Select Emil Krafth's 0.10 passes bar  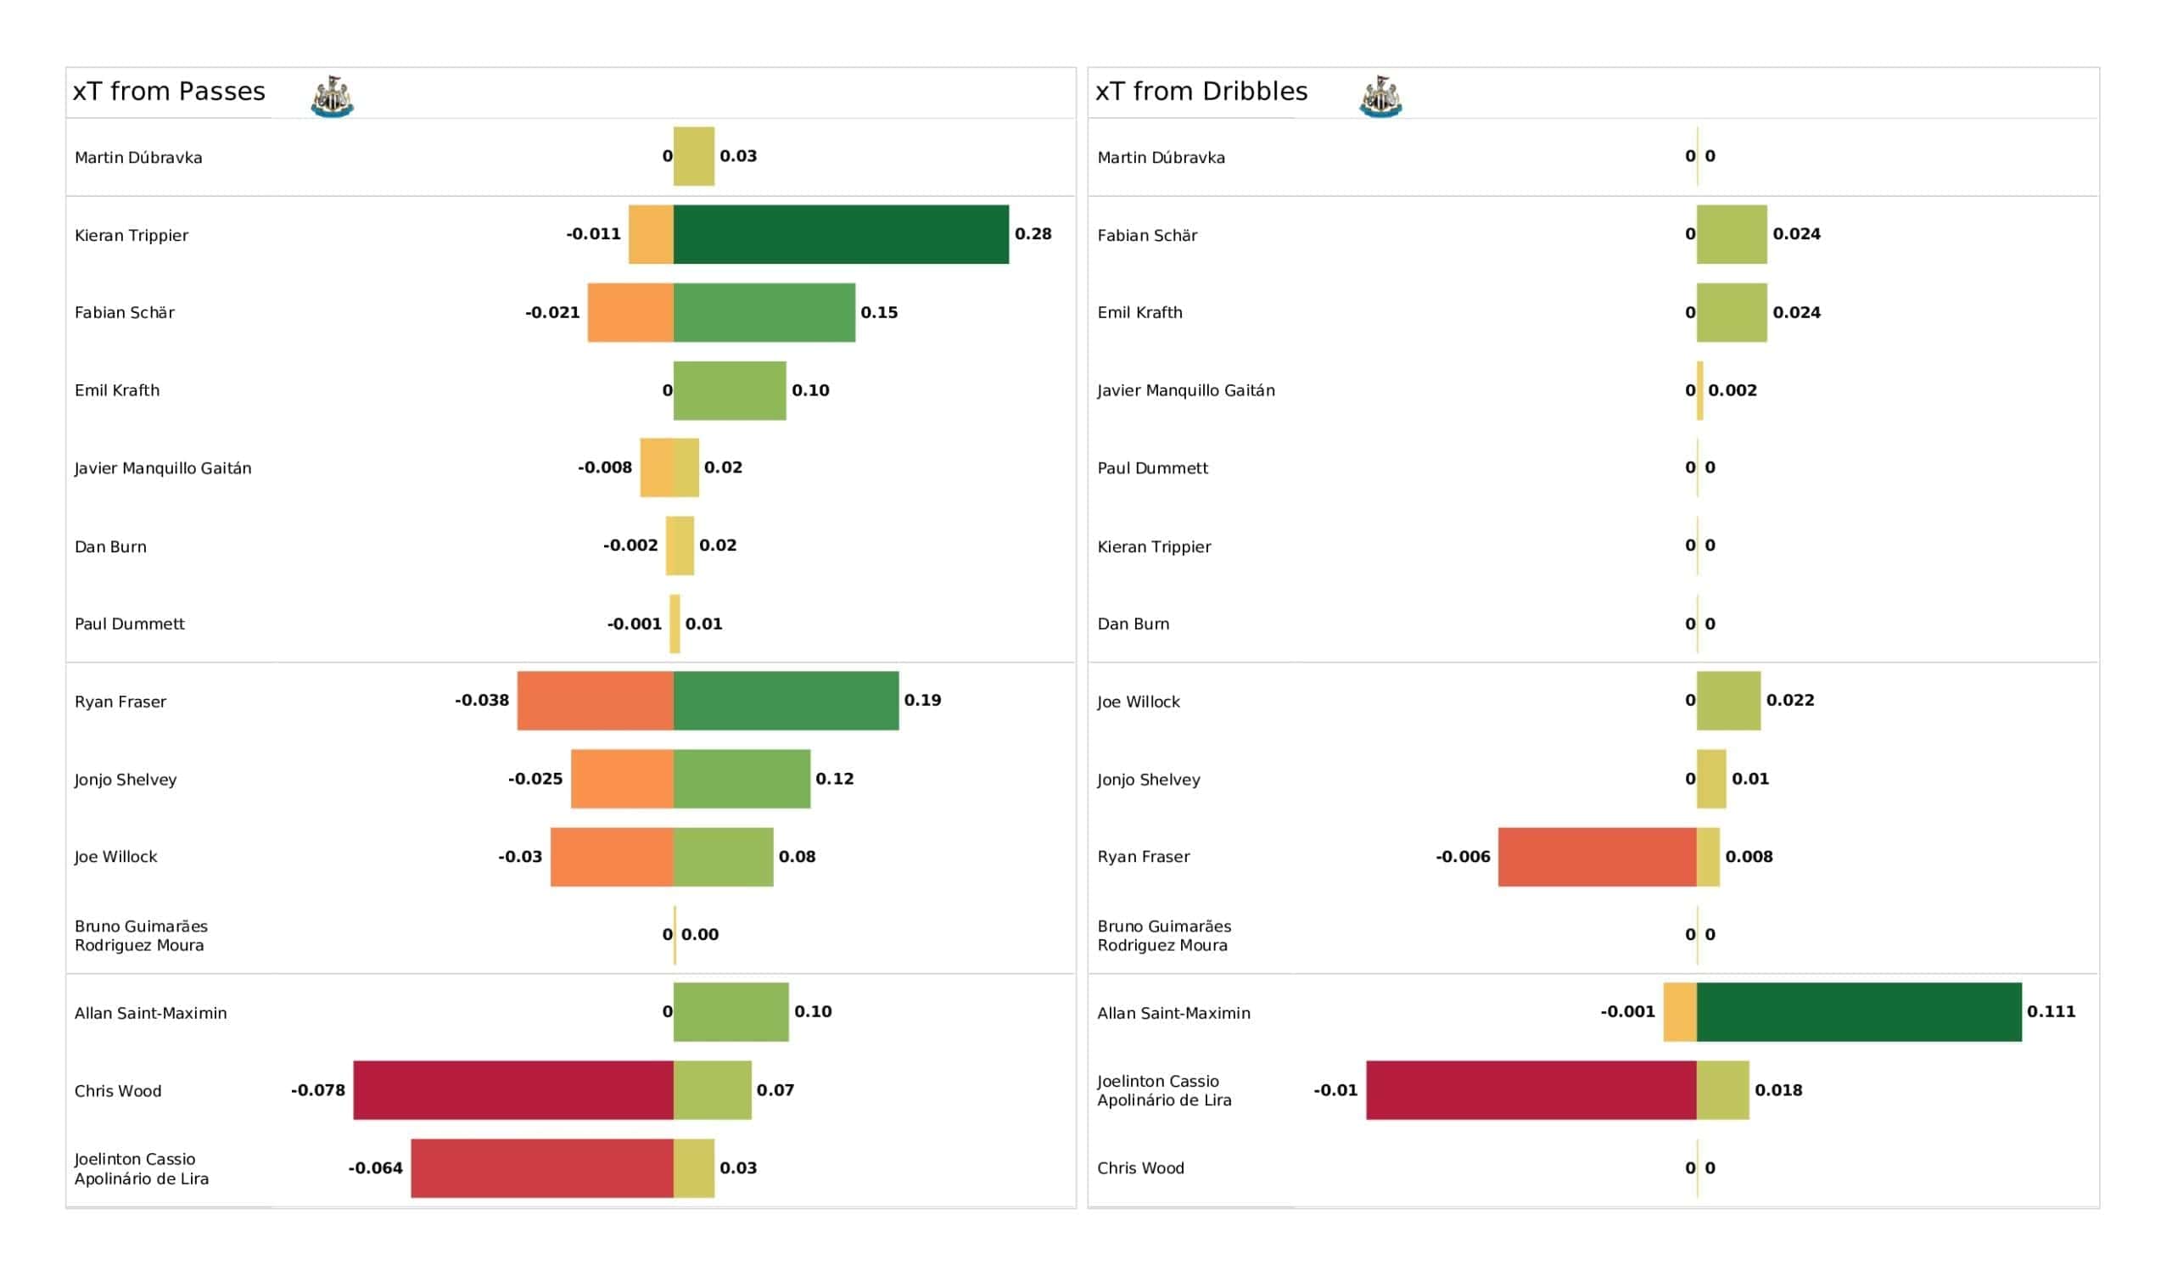click(730, 390)
